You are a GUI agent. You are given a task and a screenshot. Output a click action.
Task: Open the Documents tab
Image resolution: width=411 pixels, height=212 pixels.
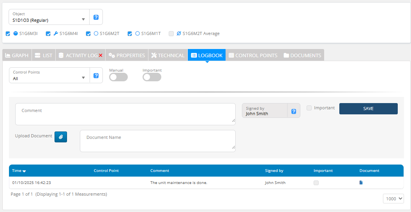pos(302,55)
